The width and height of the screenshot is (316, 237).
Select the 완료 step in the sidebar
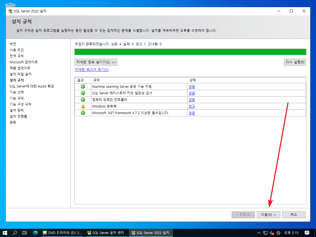pos(13,122)
